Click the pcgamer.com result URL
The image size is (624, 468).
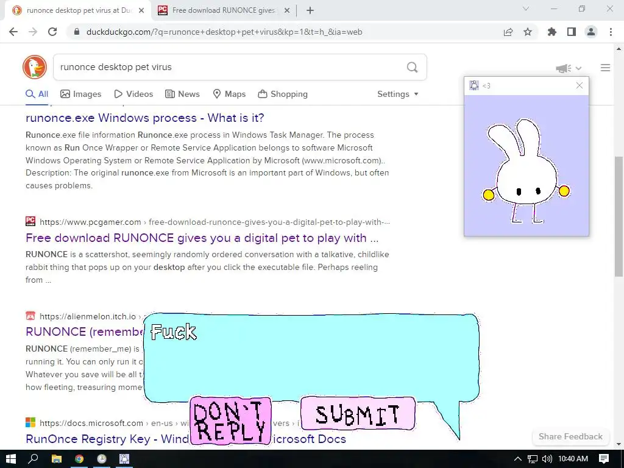pos(215,222)
